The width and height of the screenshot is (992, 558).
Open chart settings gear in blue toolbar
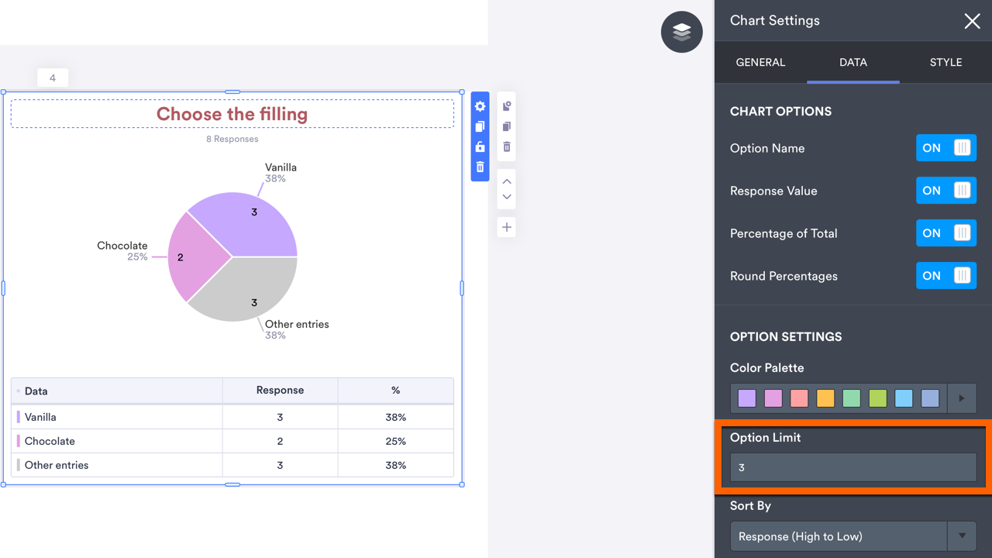(480, 106)
